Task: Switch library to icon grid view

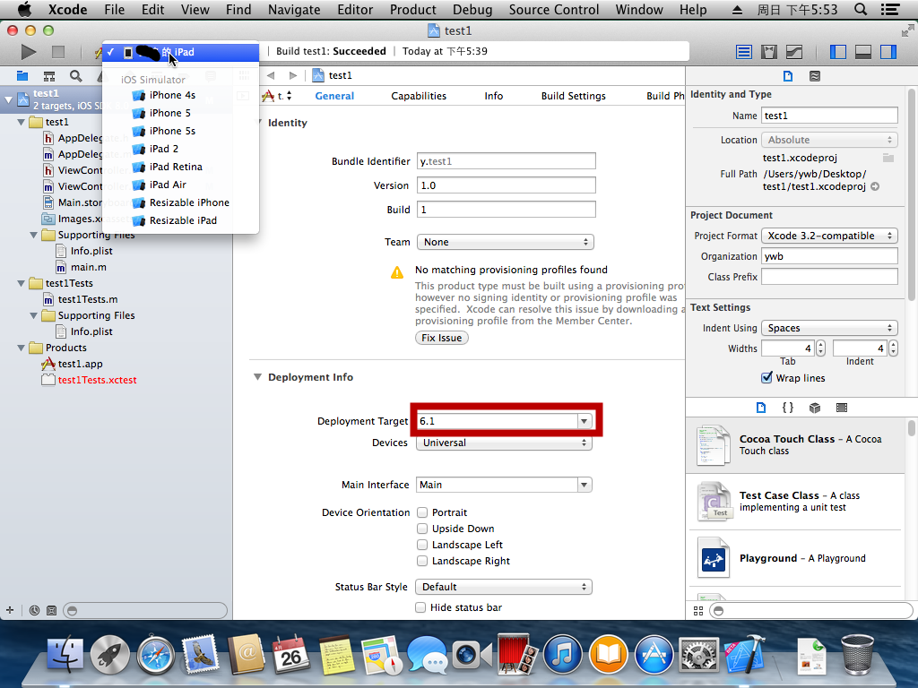Action: click(x=697, y=611)
